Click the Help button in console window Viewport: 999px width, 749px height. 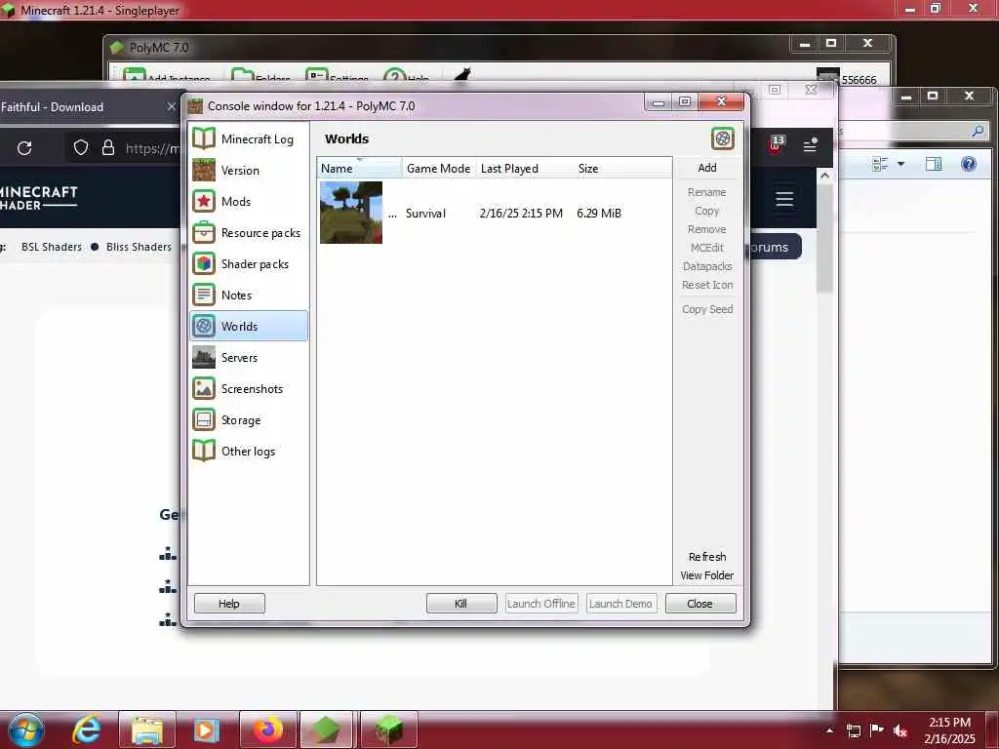(x=229, y=603)
